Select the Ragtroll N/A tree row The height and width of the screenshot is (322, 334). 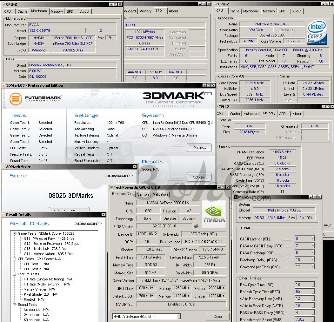click(x=34, y=299)
